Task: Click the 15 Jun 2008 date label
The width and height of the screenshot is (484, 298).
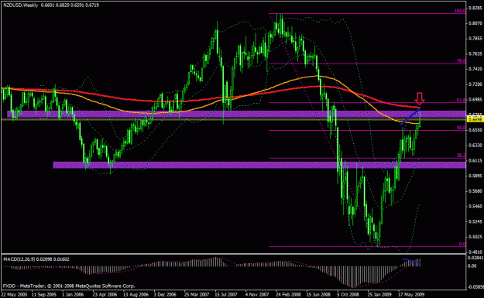Action: (x=318, y=294)
